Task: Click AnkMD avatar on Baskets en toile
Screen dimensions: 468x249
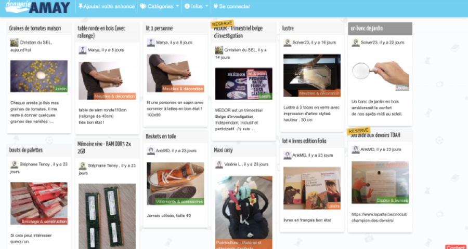Action: [x=151, y=151]
